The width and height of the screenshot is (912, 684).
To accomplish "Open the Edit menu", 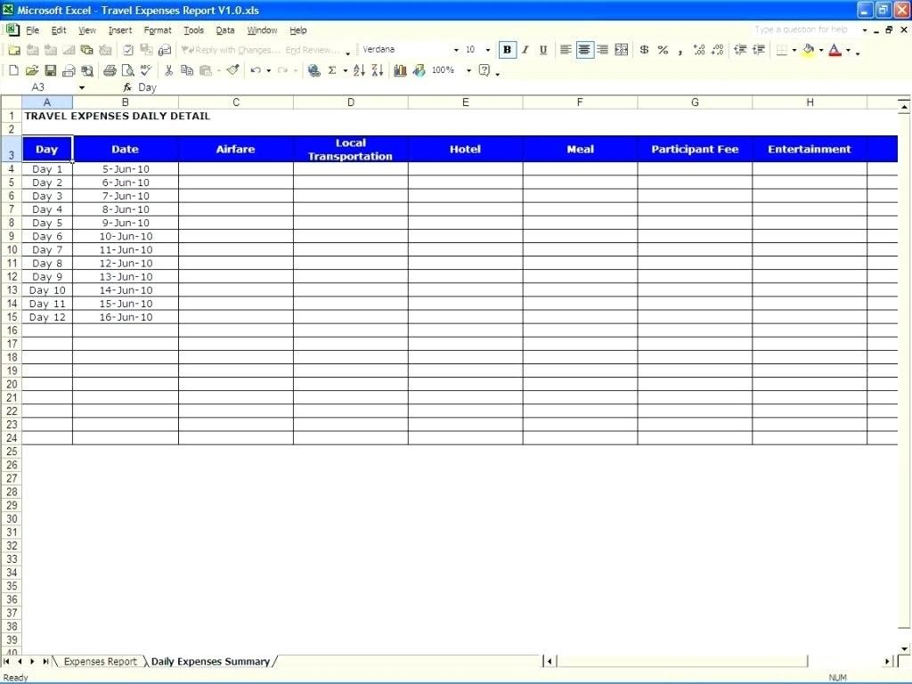I will click(x=59, y=30).
